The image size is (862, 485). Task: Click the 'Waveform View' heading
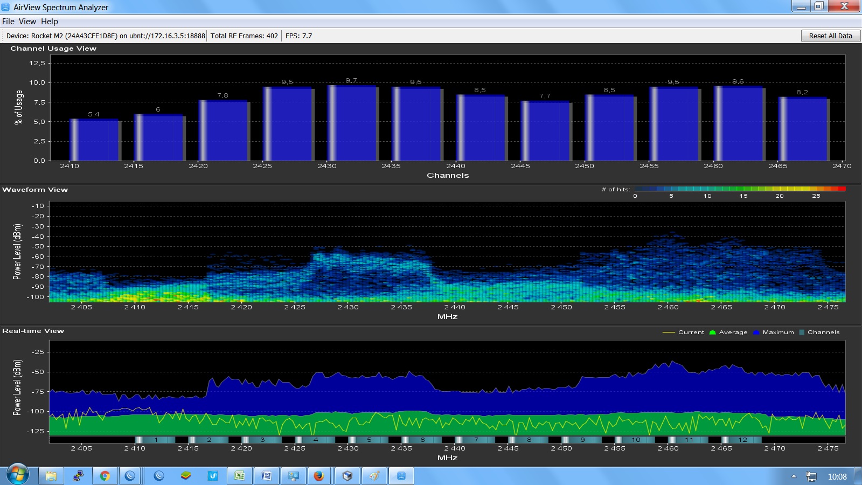[35, 190]
